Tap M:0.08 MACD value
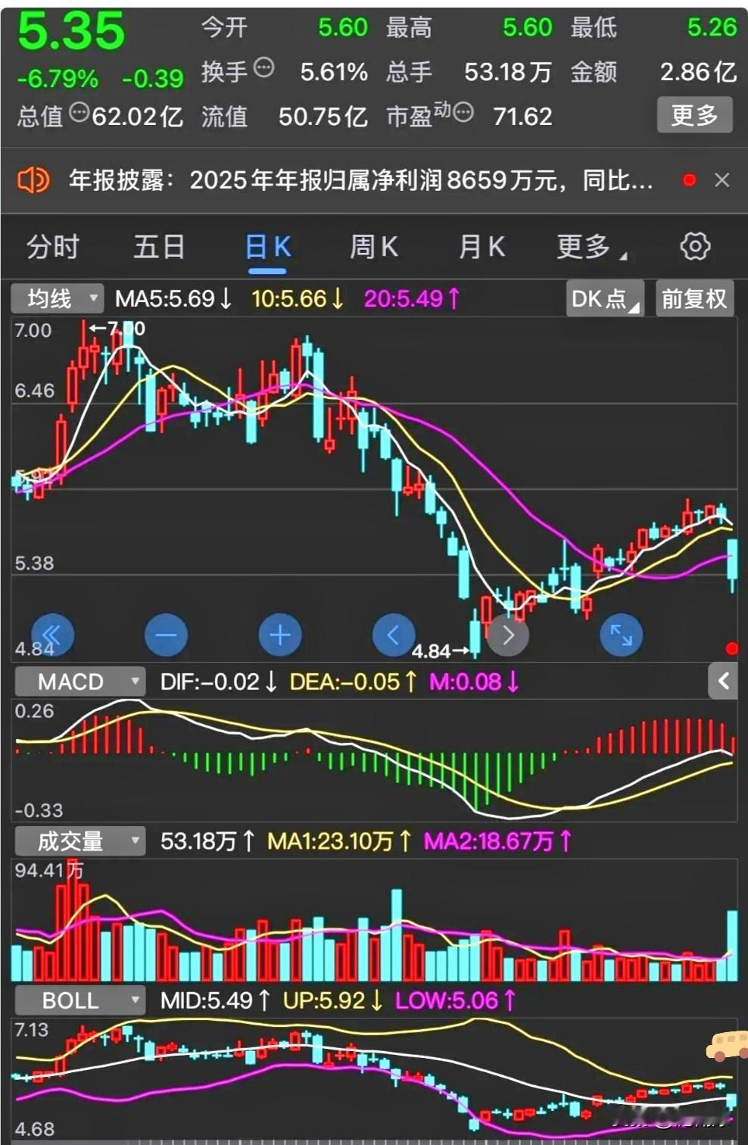 (x=475, y=682)
